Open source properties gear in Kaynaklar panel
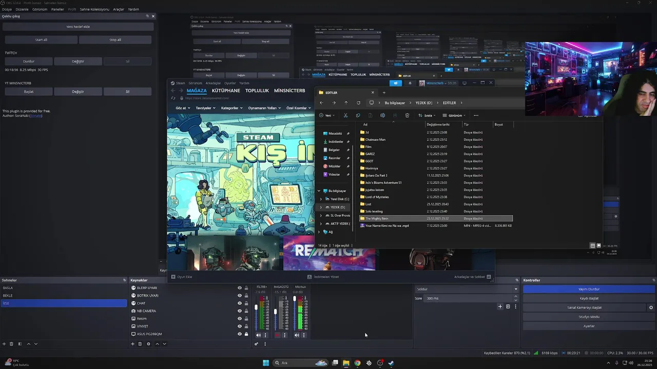Image resolution: width=657 pixels, height=369 pixels. click(148, 344)
